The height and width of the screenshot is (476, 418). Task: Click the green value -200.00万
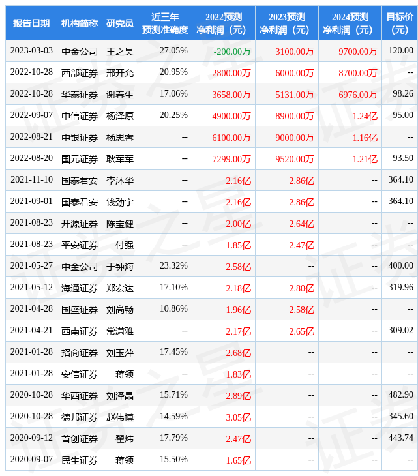[x=232, y=52]
